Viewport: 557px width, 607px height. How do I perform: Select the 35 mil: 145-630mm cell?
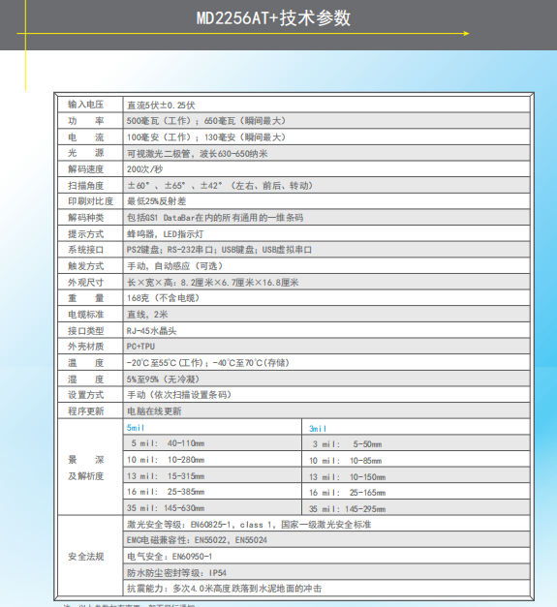(212, 508)
